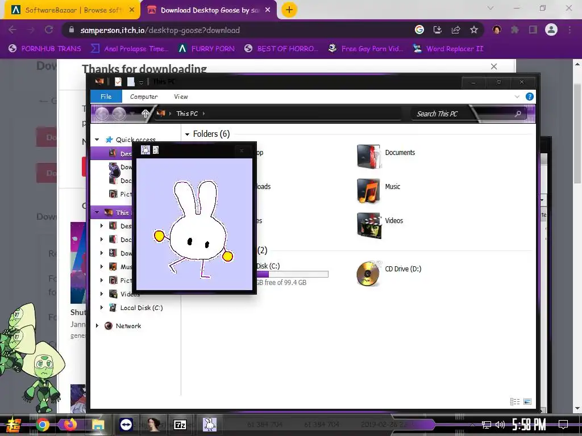The height and width of the screenshot is (436, 582).
Task: Click the Google icon in address bar
Action: (419, 30)
